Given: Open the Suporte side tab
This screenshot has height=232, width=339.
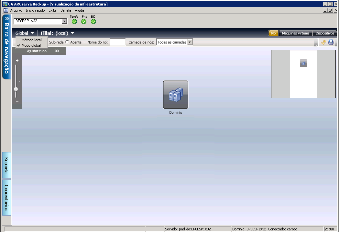Looking at the screenshot, I should (x=6, y=165).
